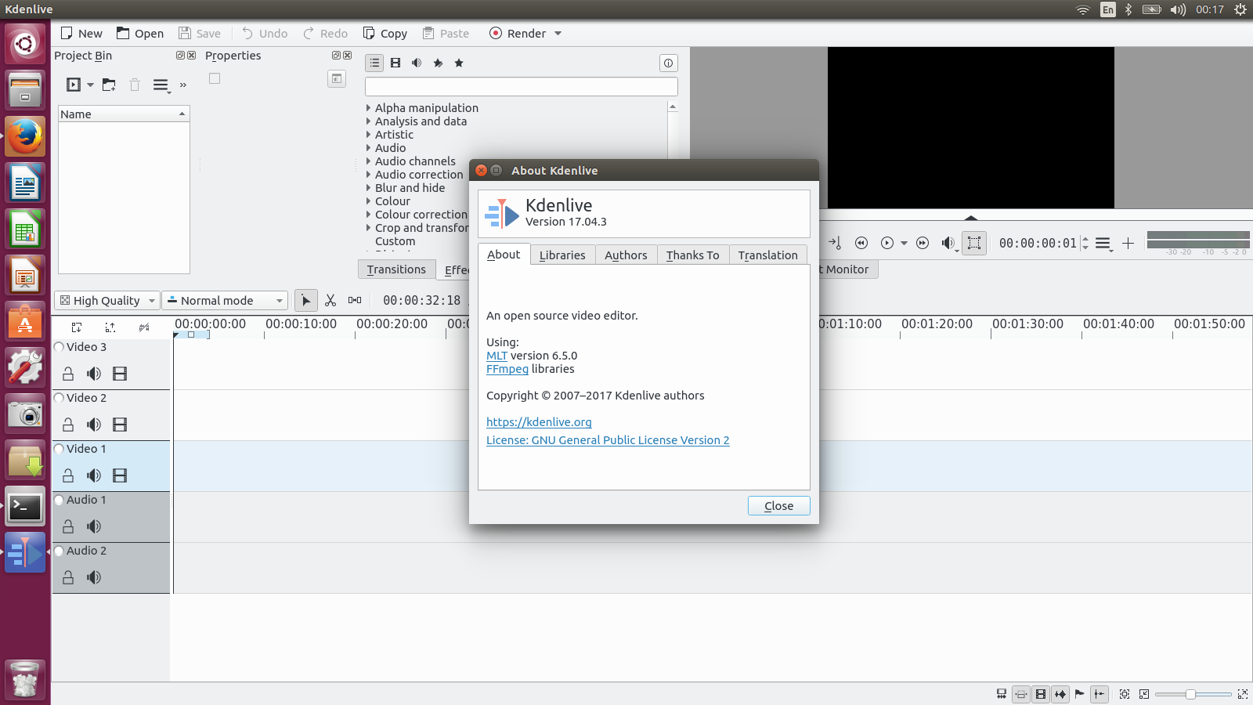
Task: Open the Add Clip dropdown arrow
Action: pos(91,85)
